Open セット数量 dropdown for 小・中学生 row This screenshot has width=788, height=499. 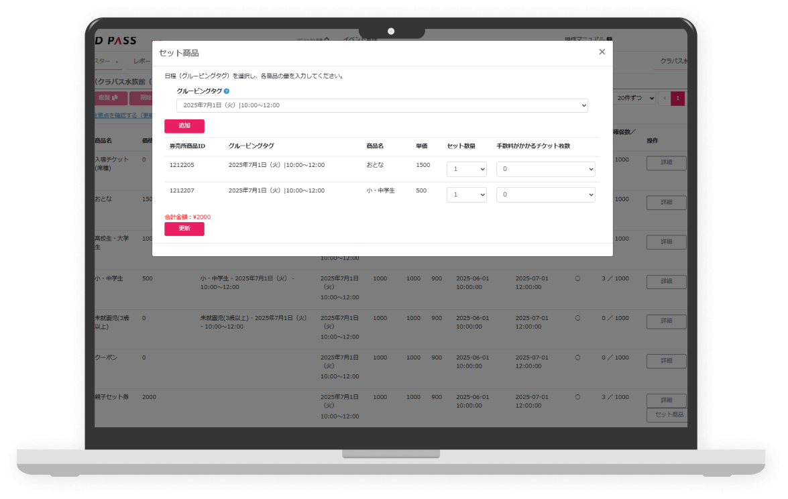pos(467,195)
